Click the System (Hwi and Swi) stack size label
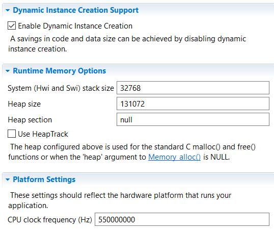Viewport: 274px width, 230px height. [x=61, y=88]
